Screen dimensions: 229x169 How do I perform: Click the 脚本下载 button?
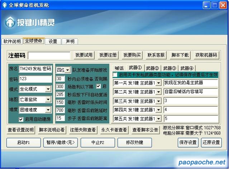pos(180,55)
